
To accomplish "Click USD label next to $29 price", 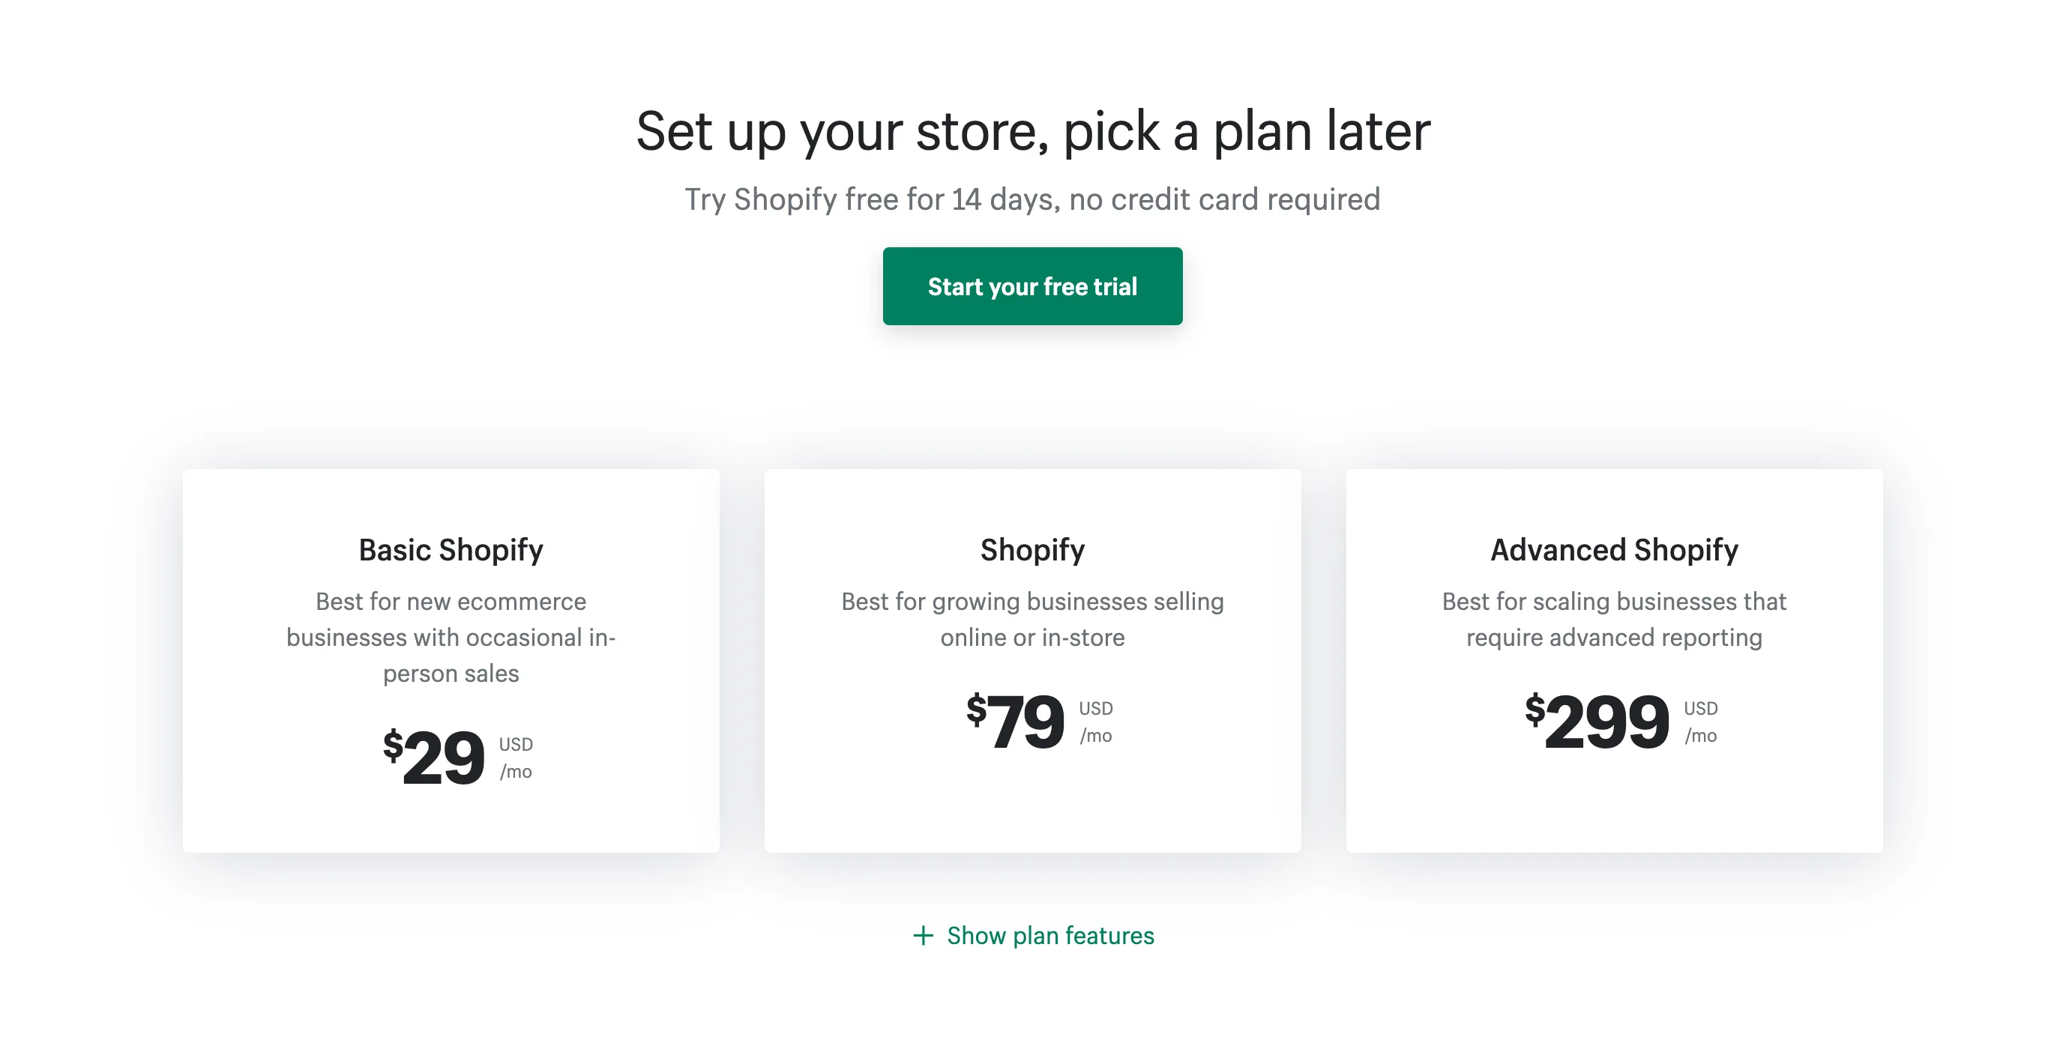I will coord(516,744).
